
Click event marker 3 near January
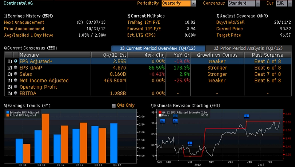[x=247, y=116]
